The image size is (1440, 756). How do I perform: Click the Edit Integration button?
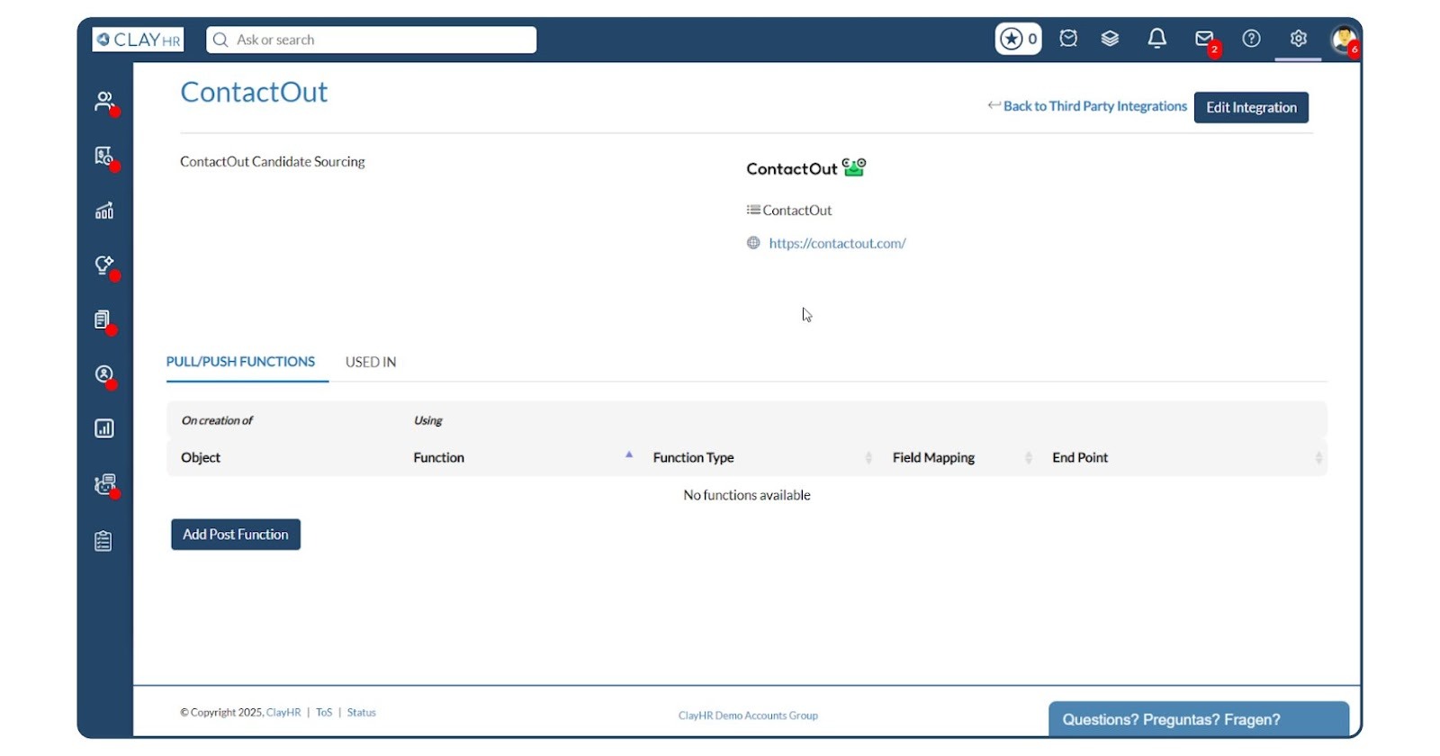pyautogui.click(x=1251, y=107)
